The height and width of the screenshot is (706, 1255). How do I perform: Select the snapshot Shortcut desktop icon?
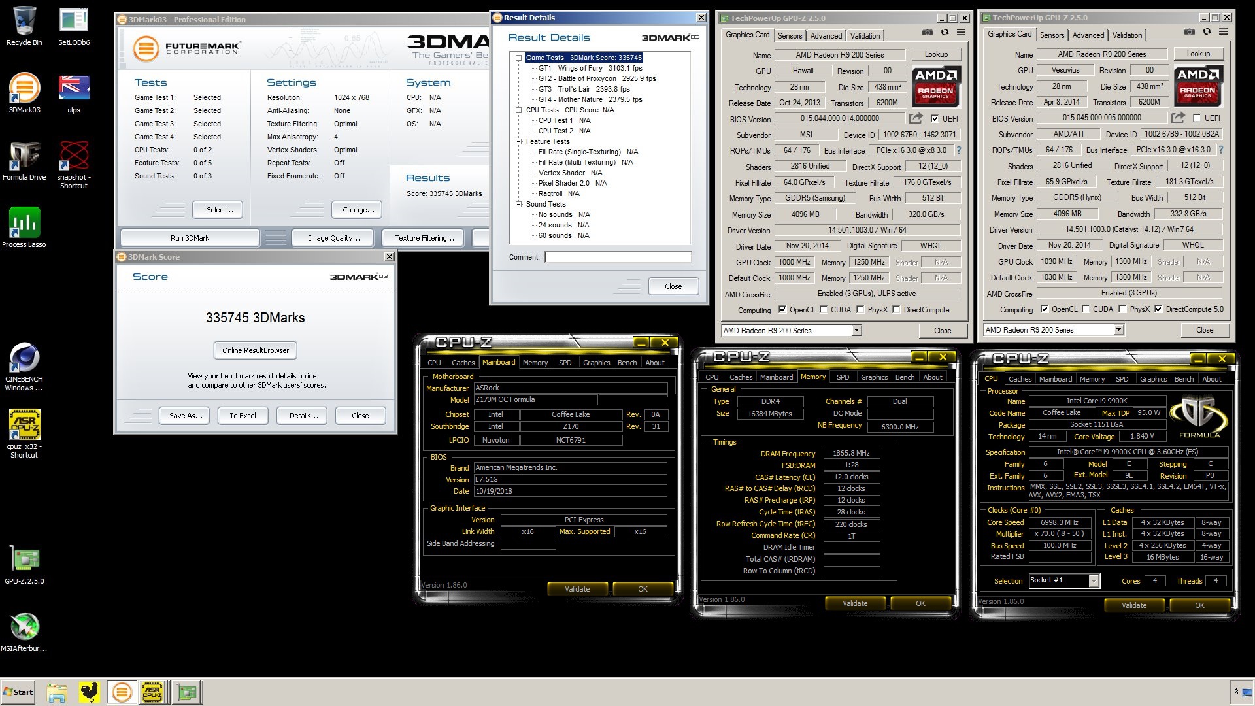click(74, 165)
